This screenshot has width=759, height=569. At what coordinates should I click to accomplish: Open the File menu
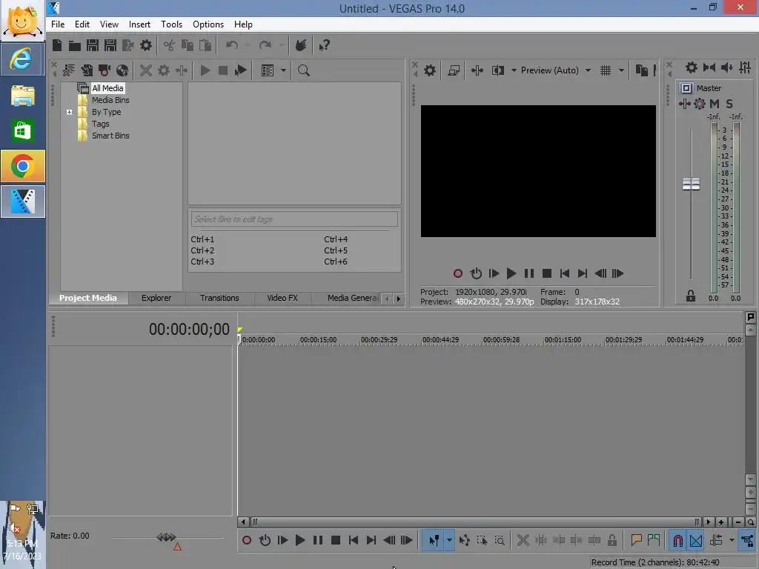pos(58,24)
